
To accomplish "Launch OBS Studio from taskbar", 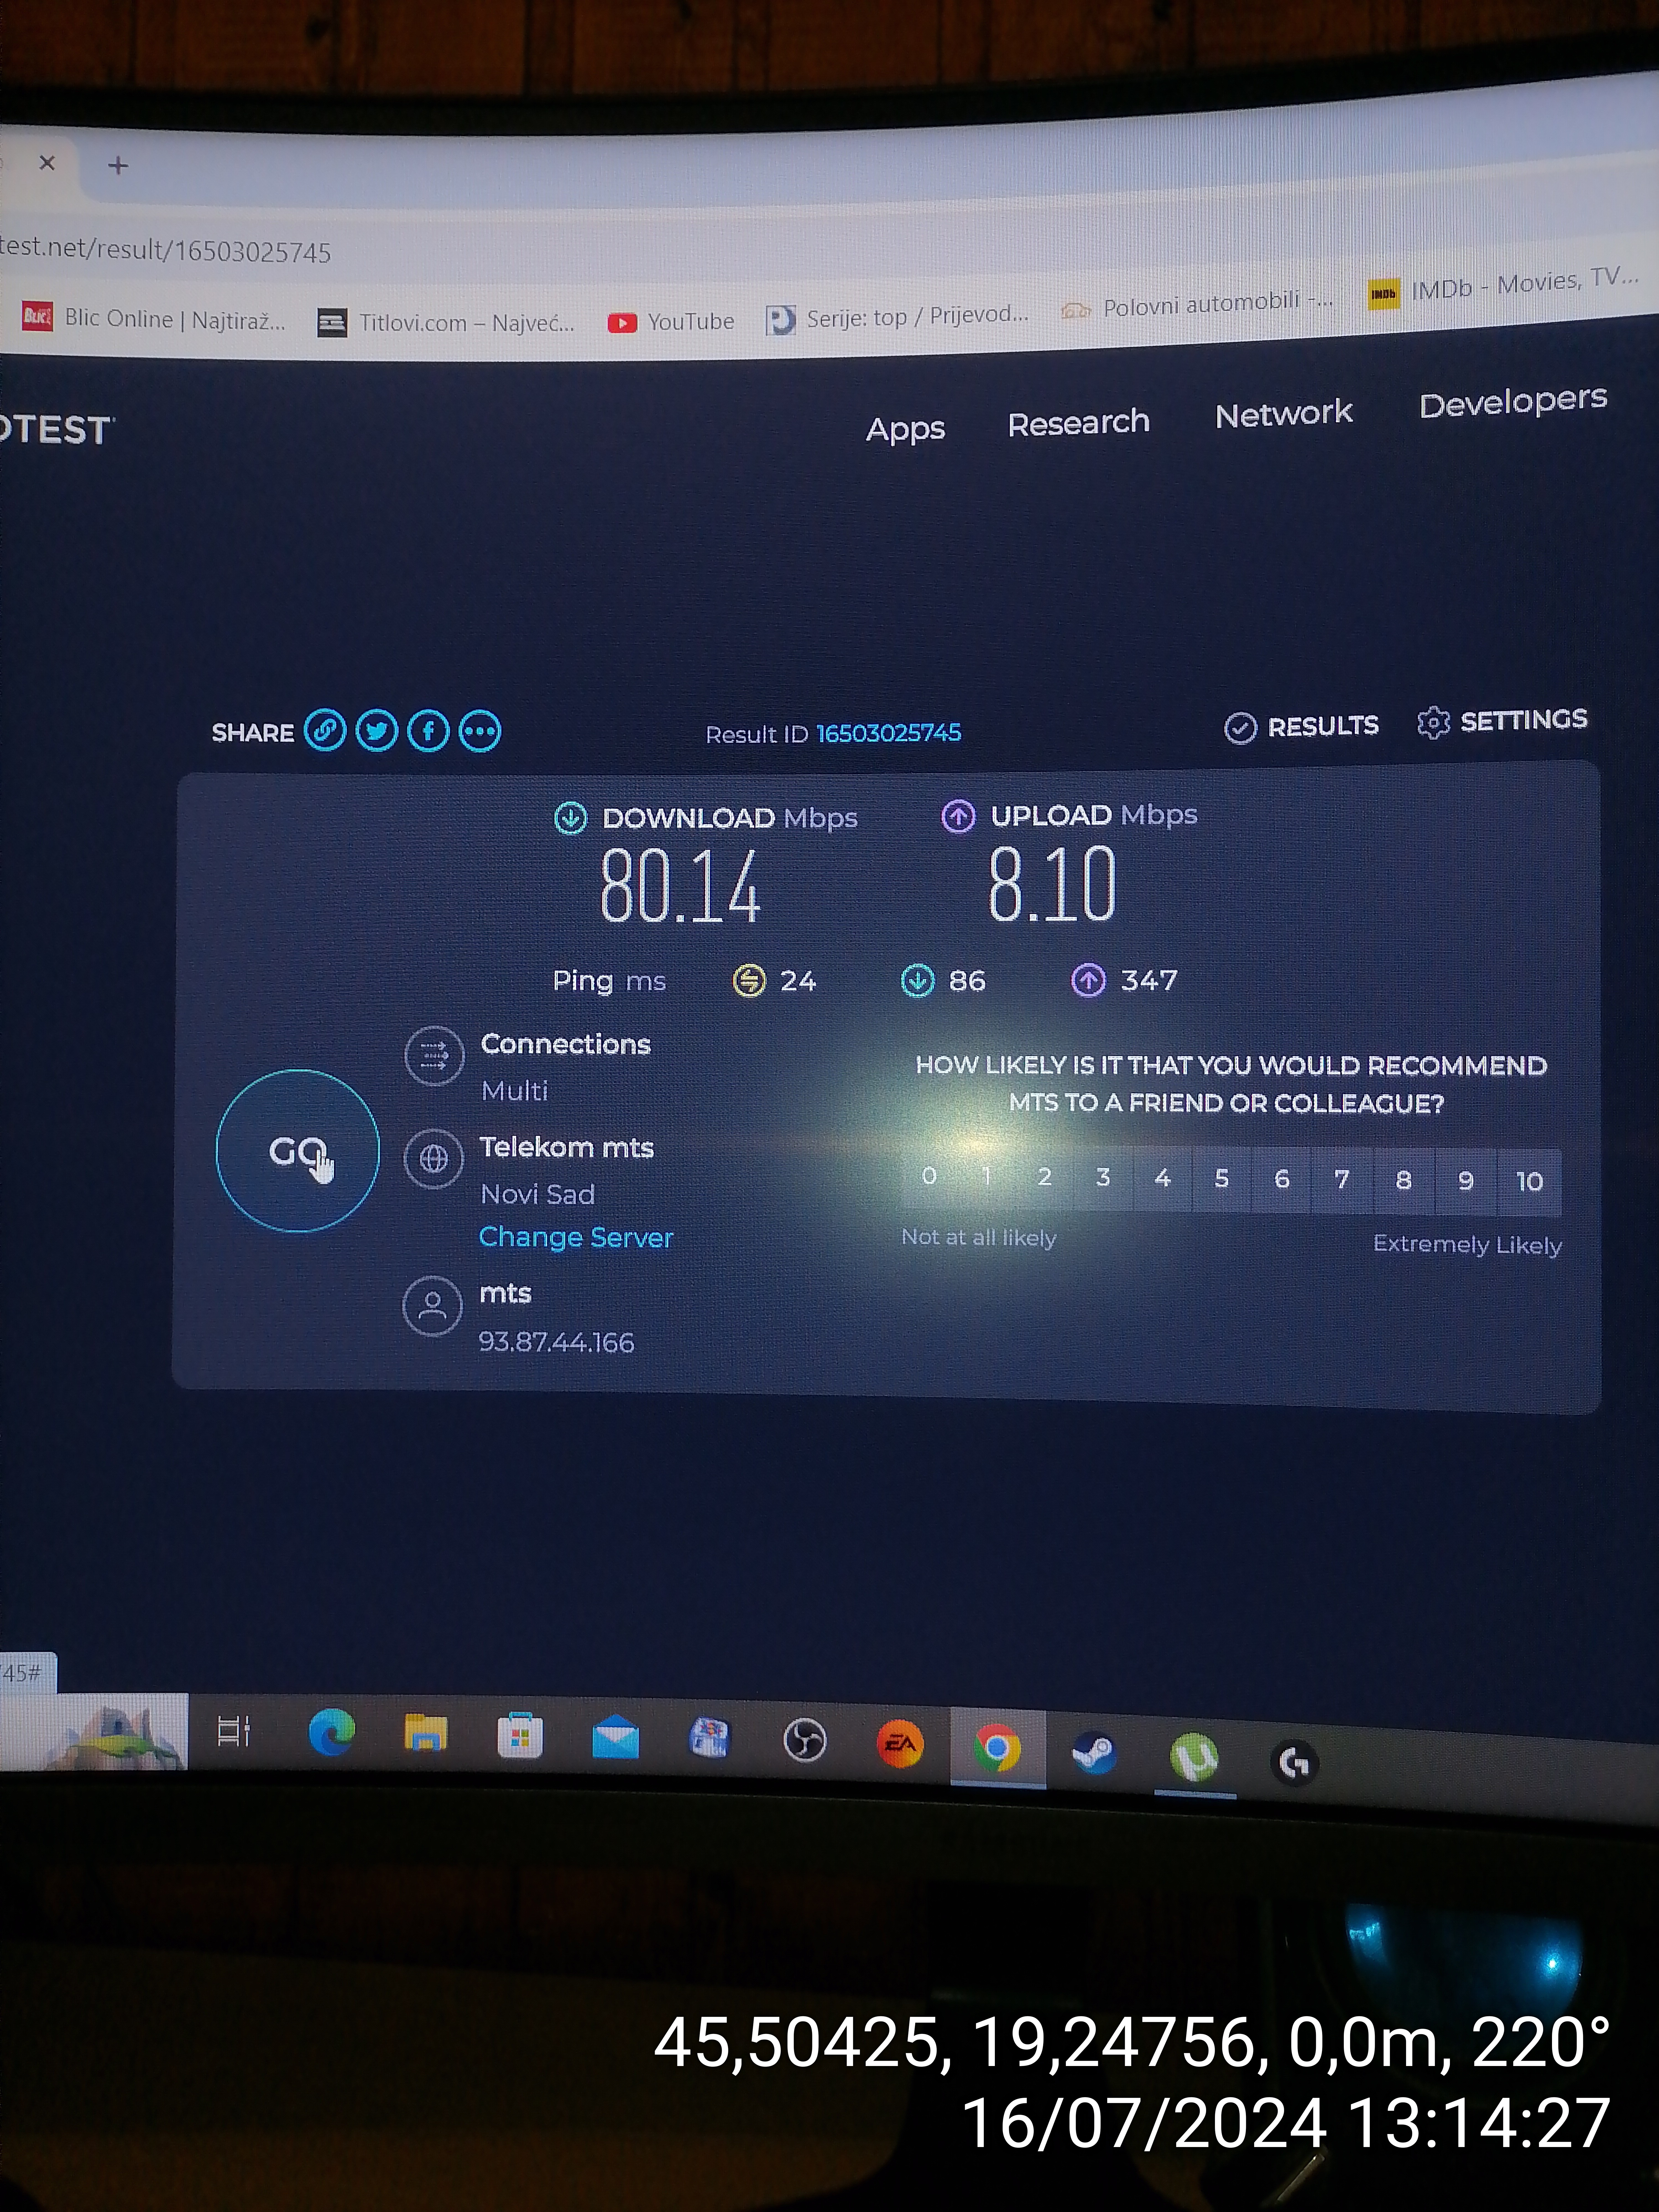I will (805, 1740).
